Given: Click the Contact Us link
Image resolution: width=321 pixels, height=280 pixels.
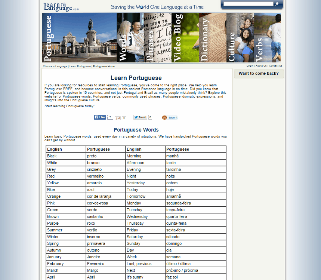Looking at the screenshot, I should point(275,66).
